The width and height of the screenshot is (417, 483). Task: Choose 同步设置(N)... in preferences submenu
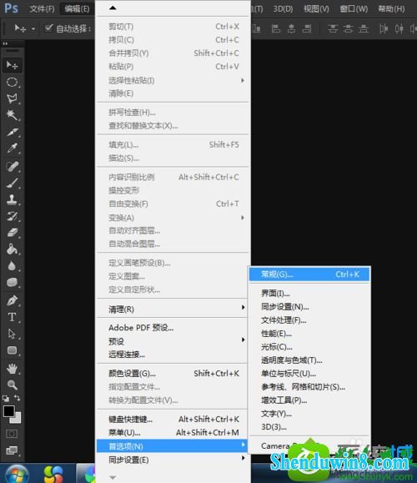(x=309, y=307)
